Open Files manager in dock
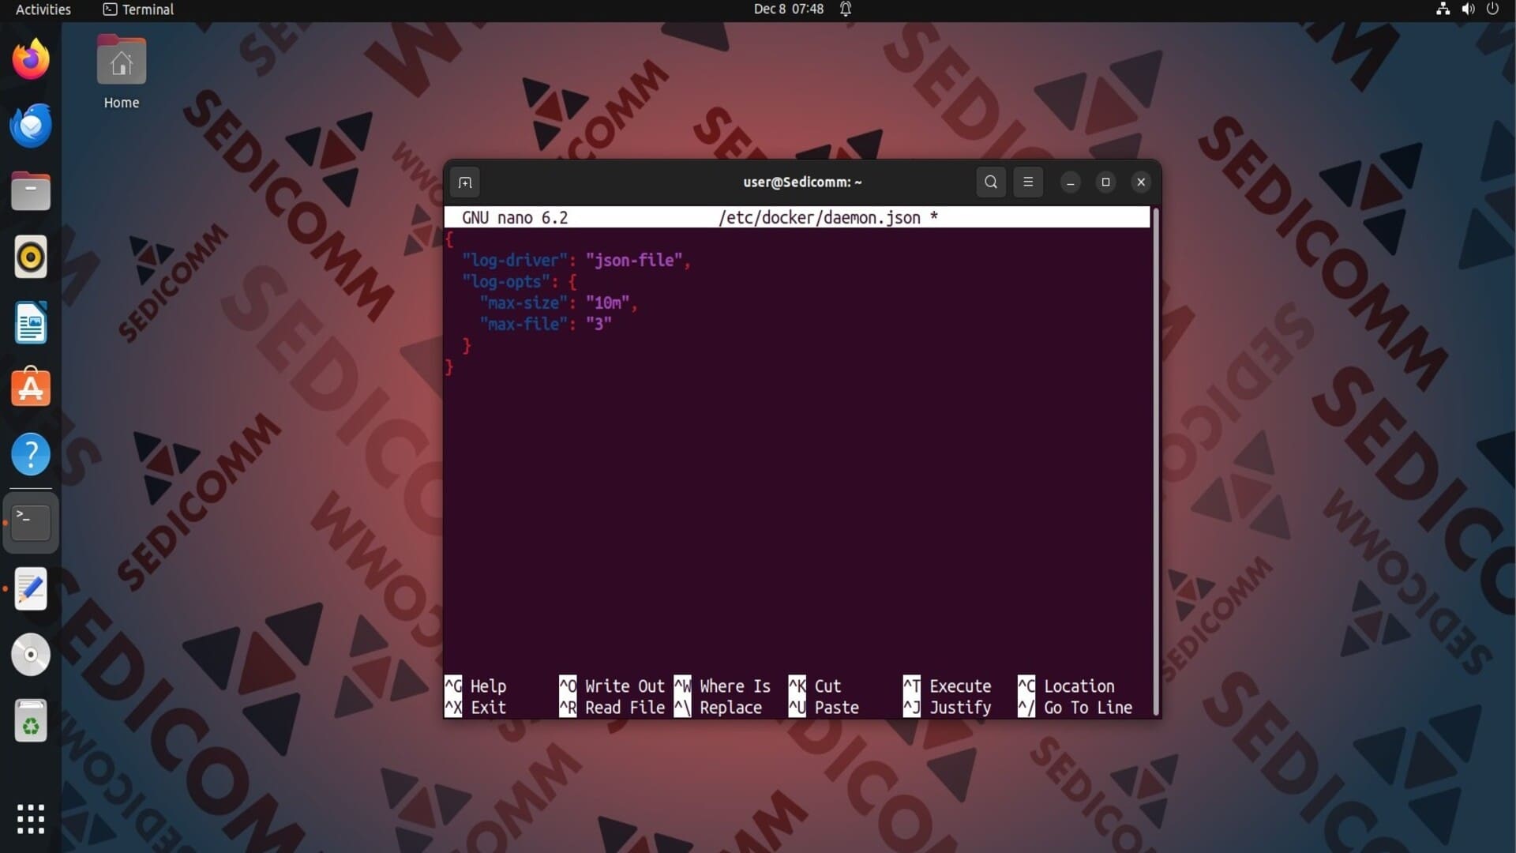Image resolution: width=1516 pixels, height=853 pixels. pyautogui.click(x=31, y=192)
